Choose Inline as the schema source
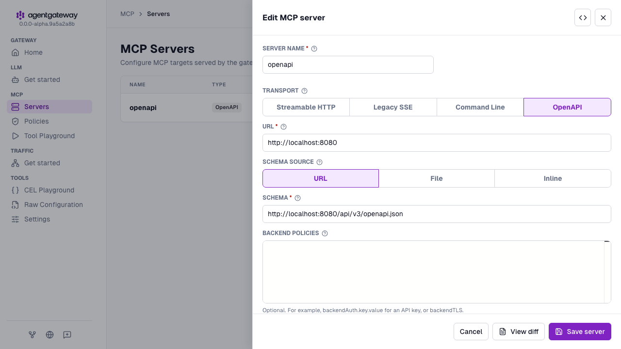This screenshot has height=349, width=621. click(x=553, y=178)
